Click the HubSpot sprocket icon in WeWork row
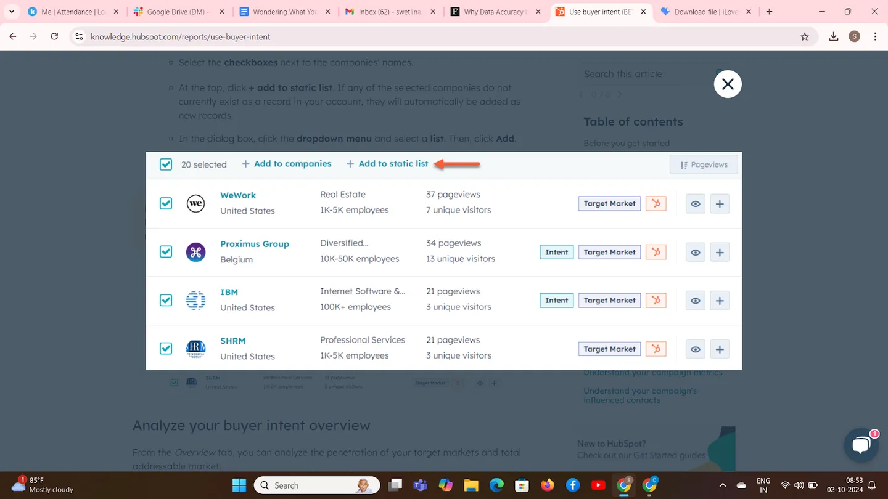888x499 pixels. click(x=656, y=203)
